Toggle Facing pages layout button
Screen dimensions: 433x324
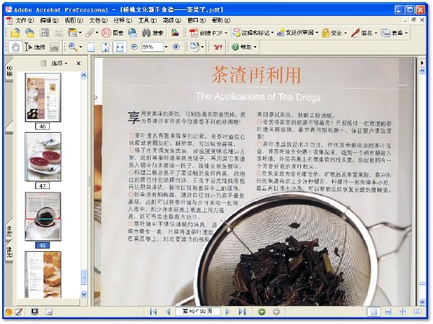click(417, 312)
